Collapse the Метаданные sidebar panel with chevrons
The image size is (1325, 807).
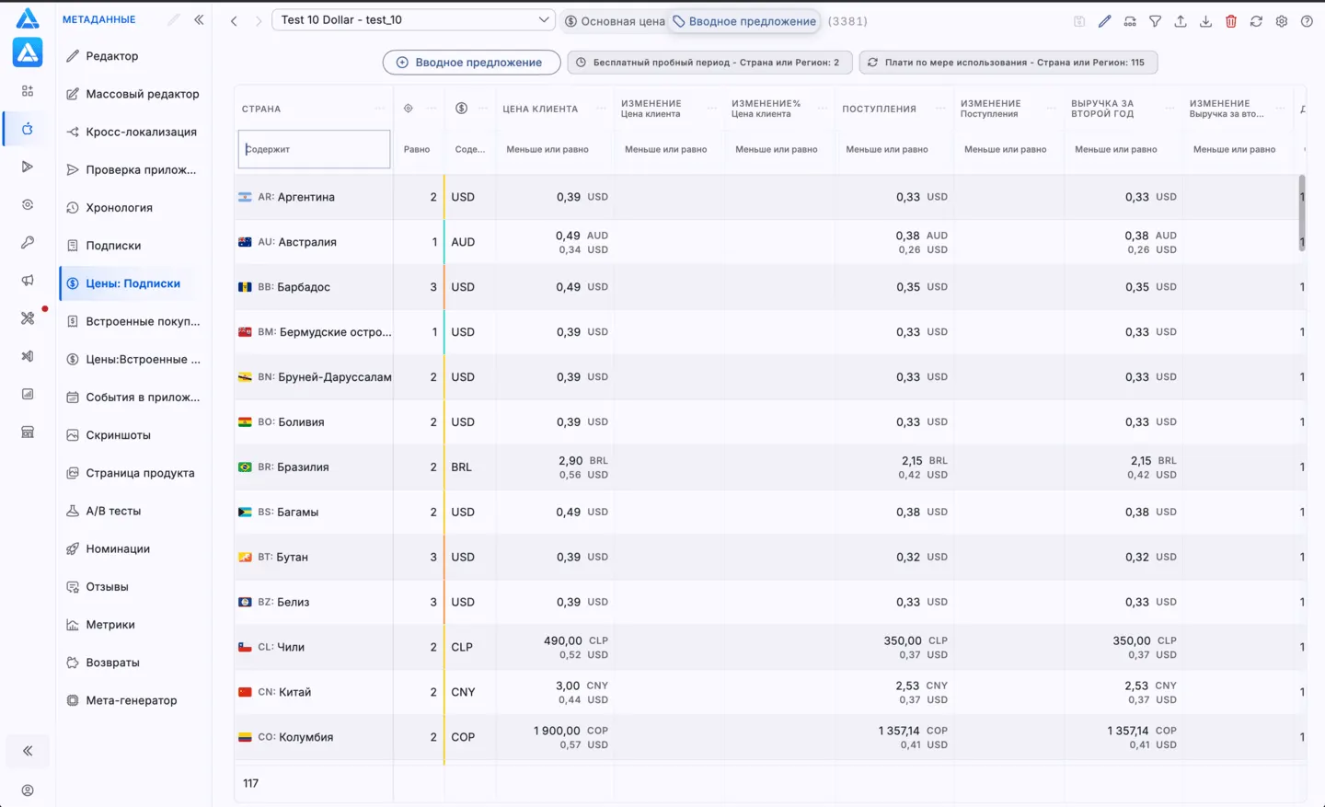coord(199,19)
